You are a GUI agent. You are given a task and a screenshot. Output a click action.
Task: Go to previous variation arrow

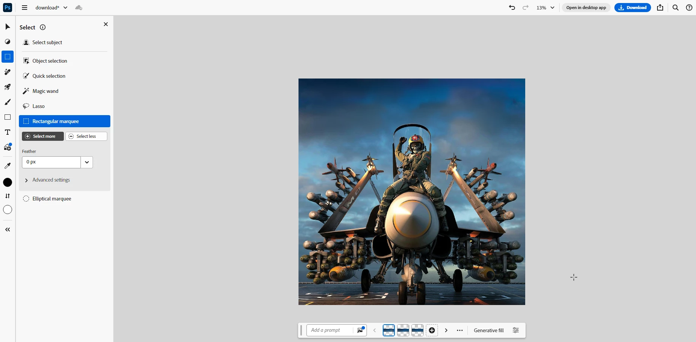[374, 330]
